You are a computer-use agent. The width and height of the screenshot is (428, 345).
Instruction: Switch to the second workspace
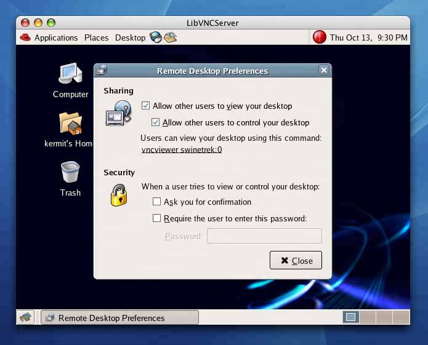pos(368,317)
